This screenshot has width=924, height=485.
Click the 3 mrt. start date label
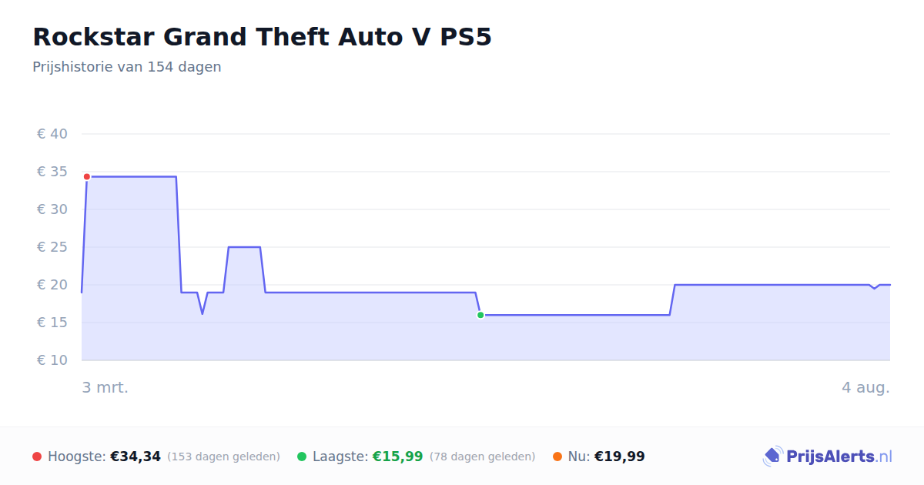pyautogui.click(x=105, y=387)
